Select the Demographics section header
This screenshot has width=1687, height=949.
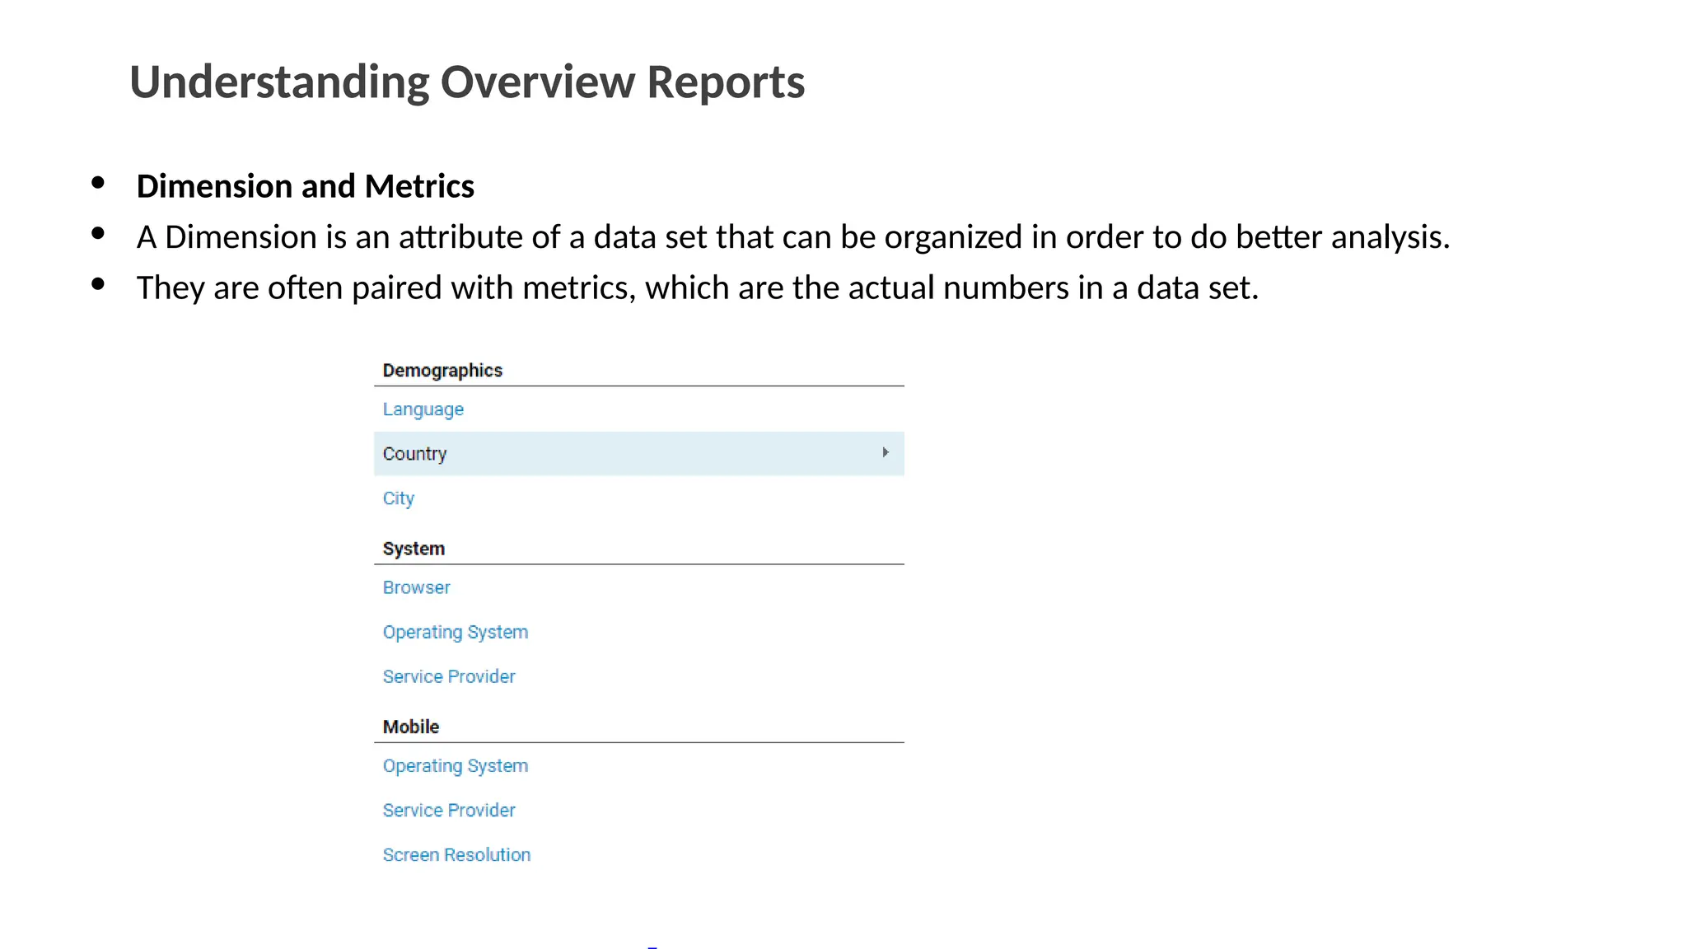coord(442,371)
